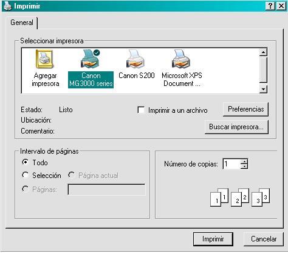288x253 pixels.
Task: Enable Imprimir a un archivo checkbox
Action: (x=141, y=110)
